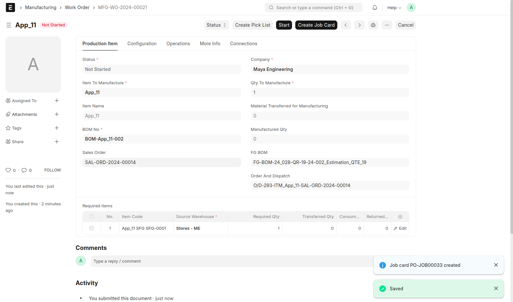The image size is (513, 302).
Task: Like this document with heart icon
Action: click(x=8, y=170)
